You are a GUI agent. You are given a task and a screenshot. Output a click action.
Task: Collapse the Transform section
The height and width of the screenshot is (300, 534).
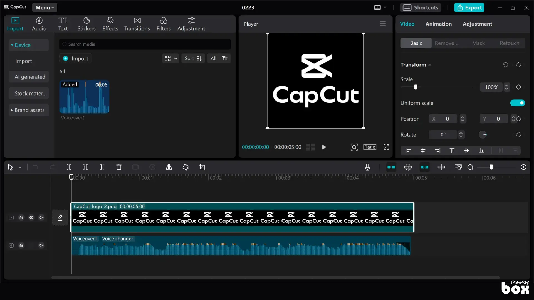pyautogui.click(x=430, y=65)
